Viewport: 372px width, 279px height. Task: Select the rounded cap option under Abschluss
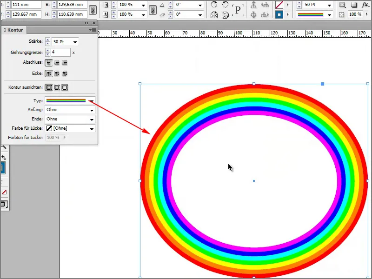coord(57,62)
